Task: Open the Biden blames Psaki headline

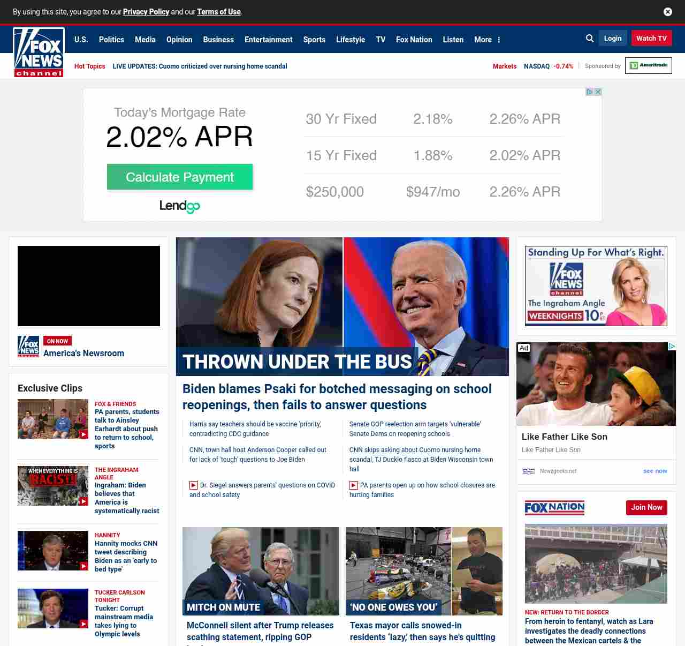Action: tap(337, 396)
